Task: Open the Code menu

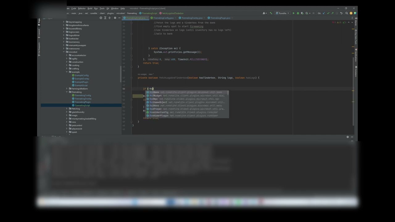Action: [x=74, y=8]
